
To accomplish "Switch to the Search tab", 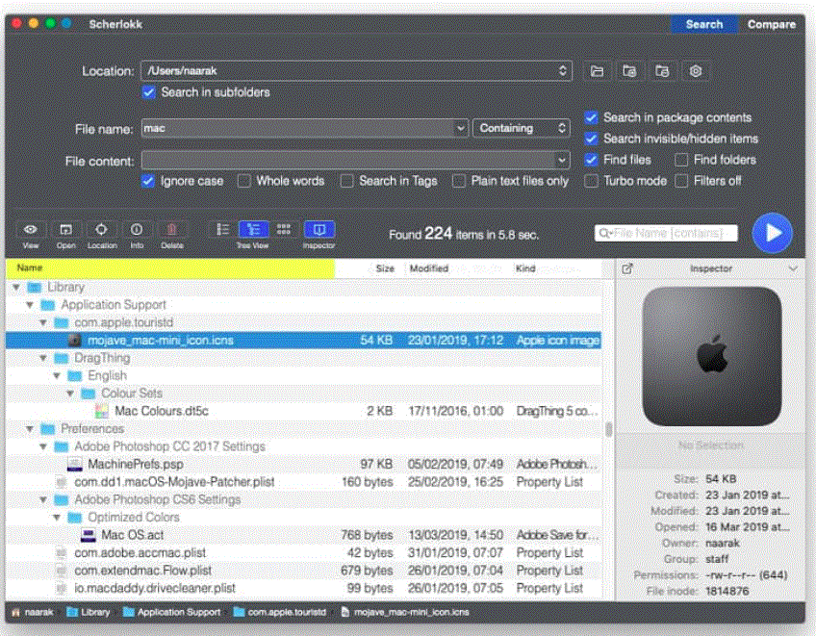I will coord(704,24).
